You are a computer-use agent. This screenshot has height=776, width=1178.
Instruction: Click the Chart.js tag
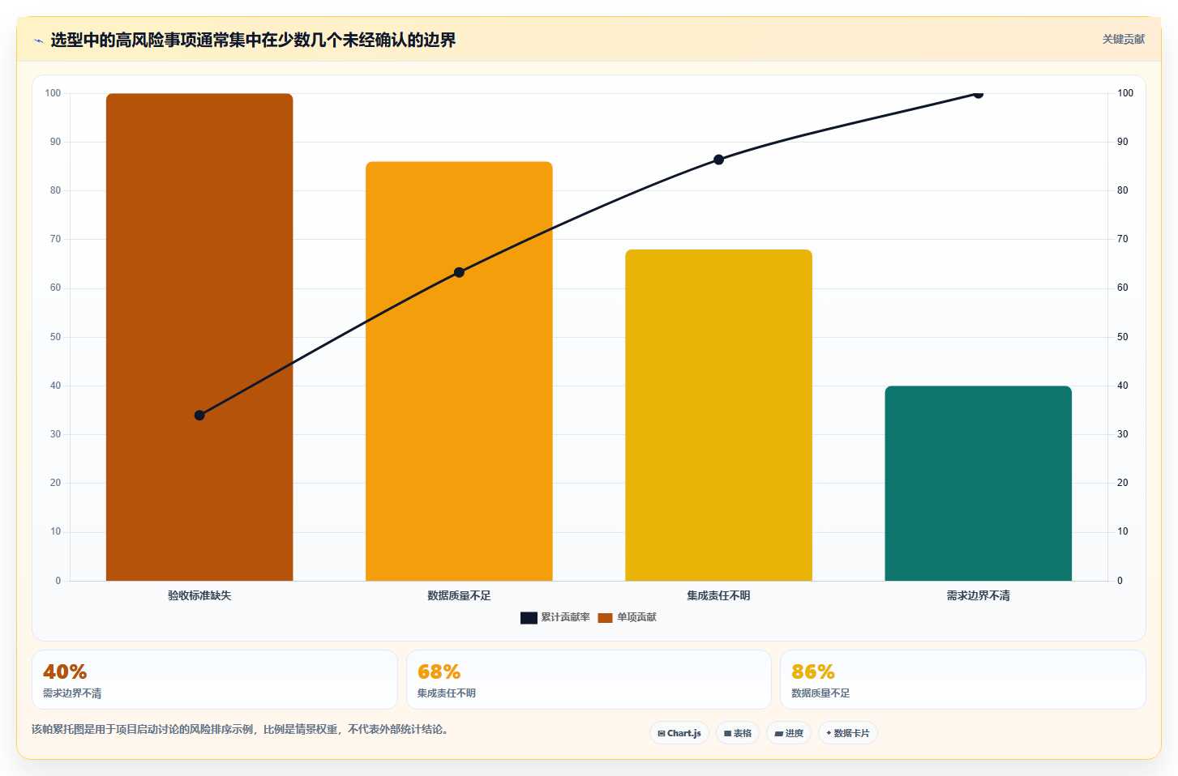coord(679,733)
